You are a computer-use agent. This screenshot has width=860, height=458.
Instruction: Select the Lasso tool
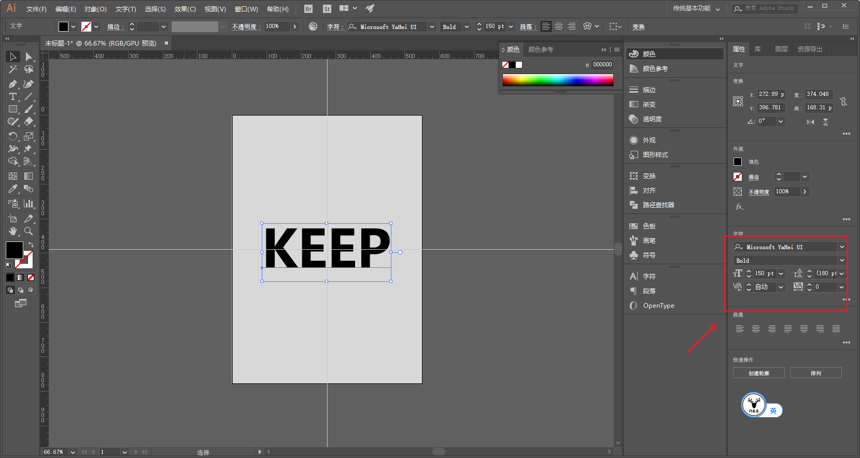[x=29, y=69]
